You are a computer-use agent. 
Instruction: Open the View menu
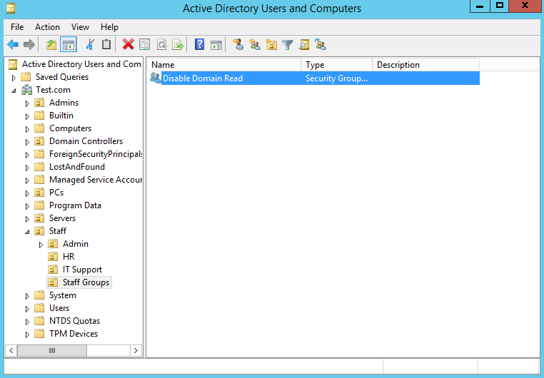[x=80, y=27]
